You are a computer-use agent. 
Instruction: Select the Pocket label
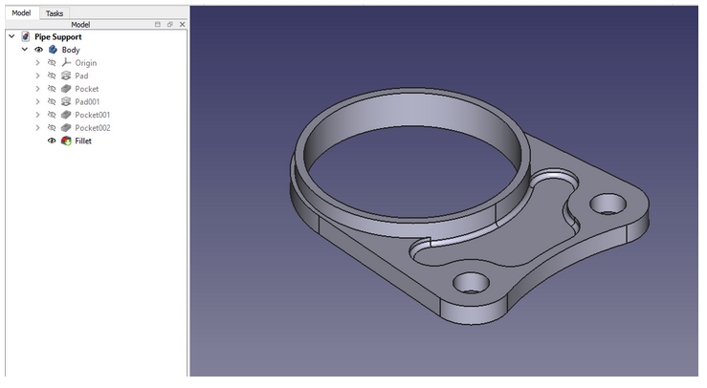click(x=86, y=89)
